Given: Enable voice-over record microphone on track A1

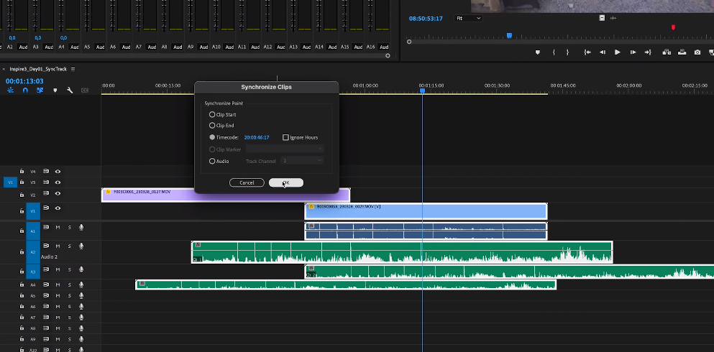Looking at the screenshot, I should tap(81, 227).
